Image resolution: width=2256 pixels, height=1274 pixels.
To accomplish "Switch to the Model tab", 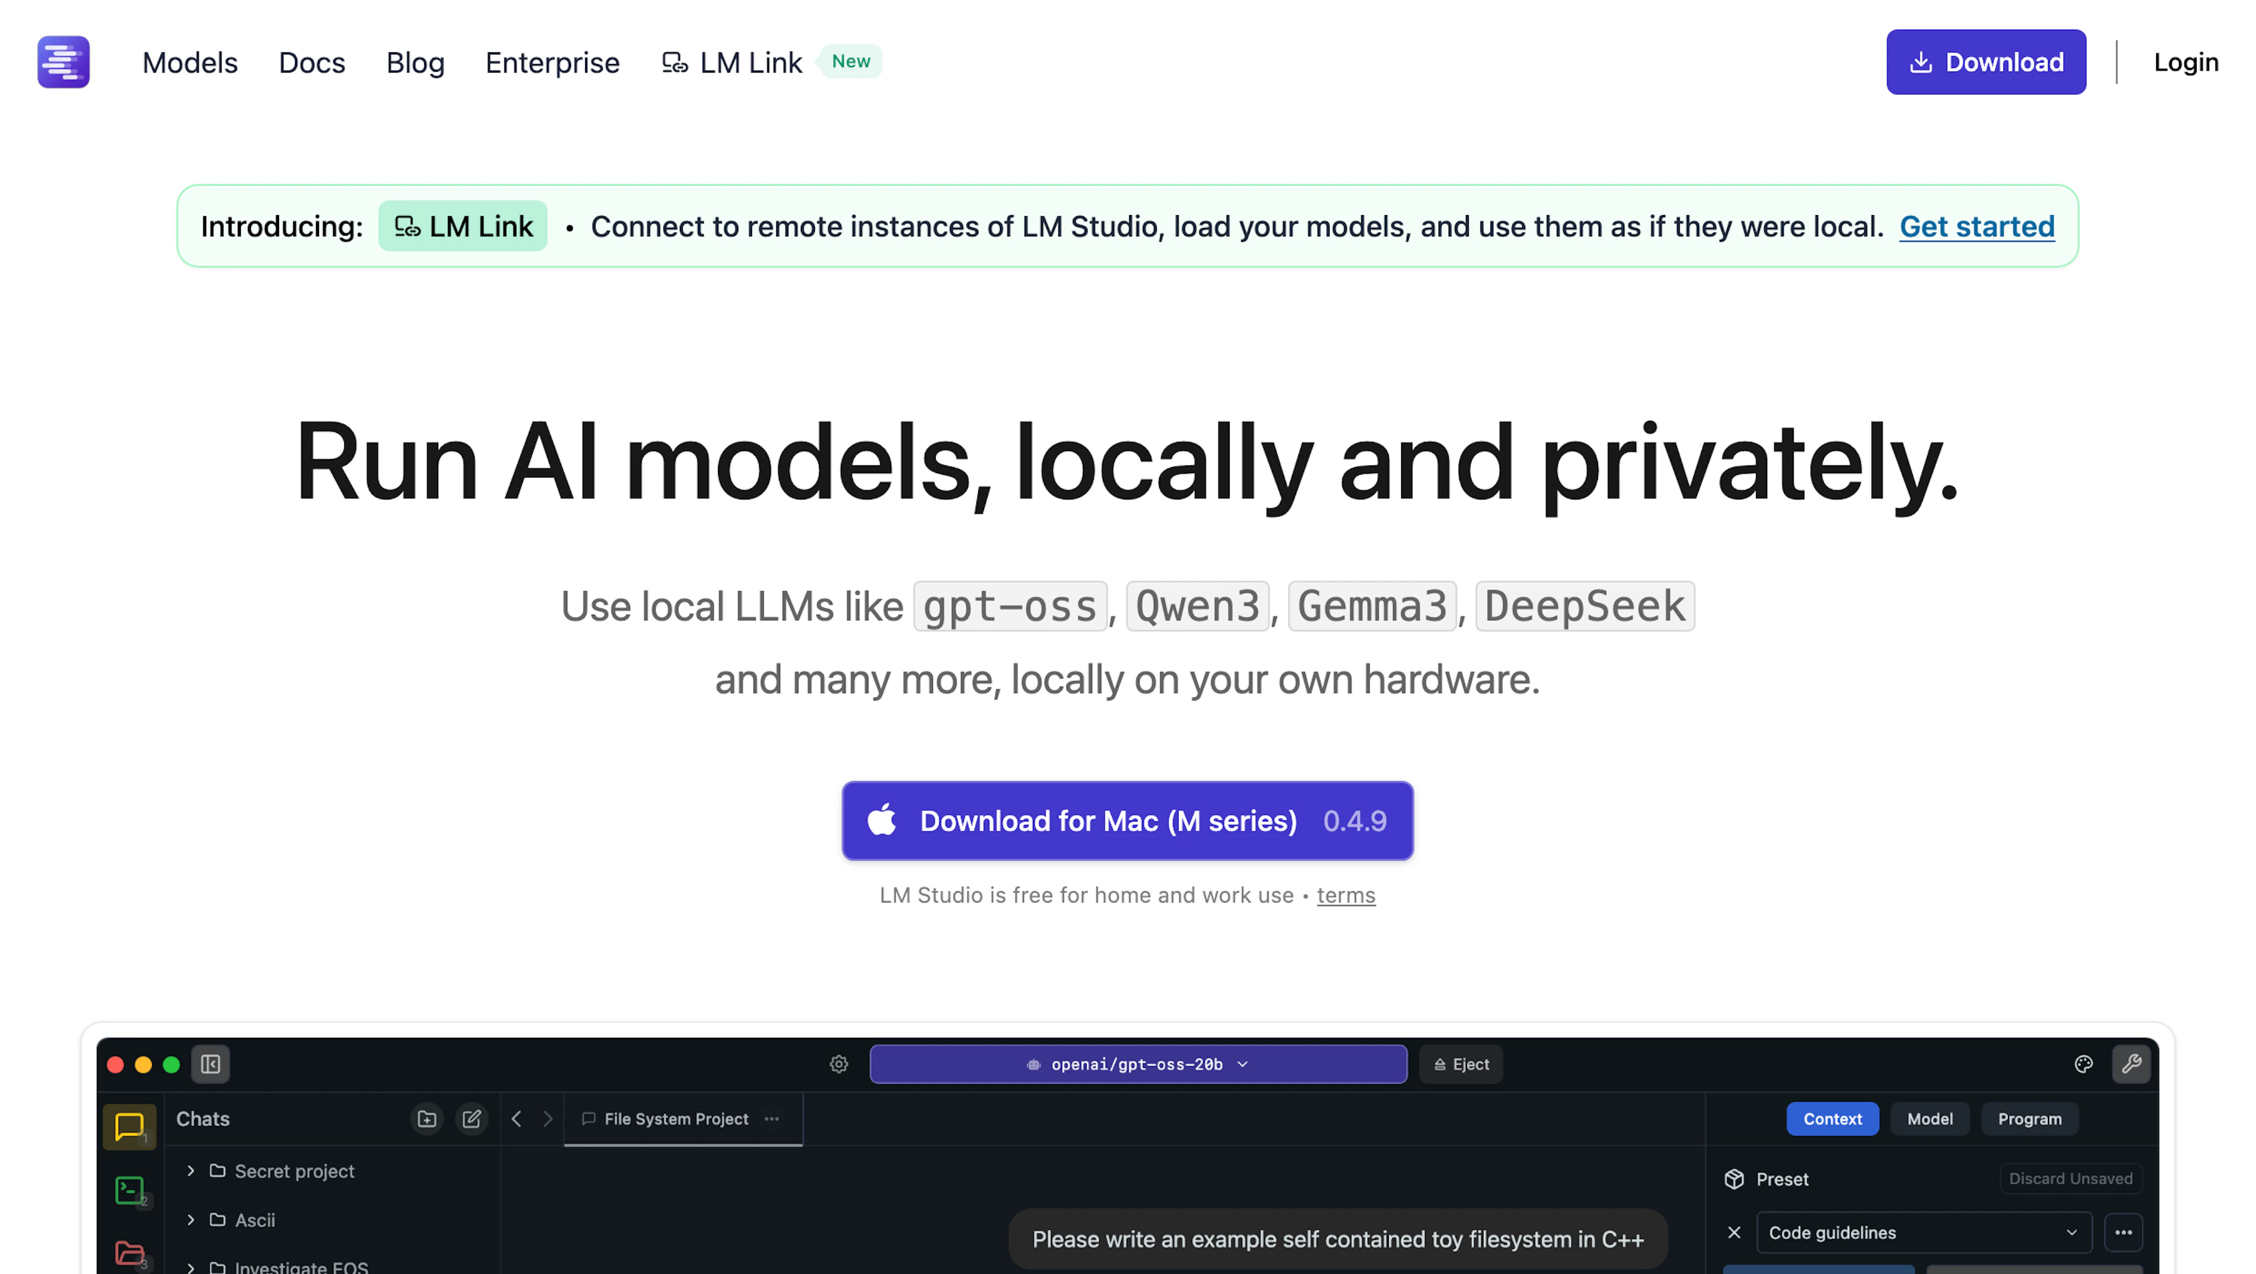I will point(1929,1119).
